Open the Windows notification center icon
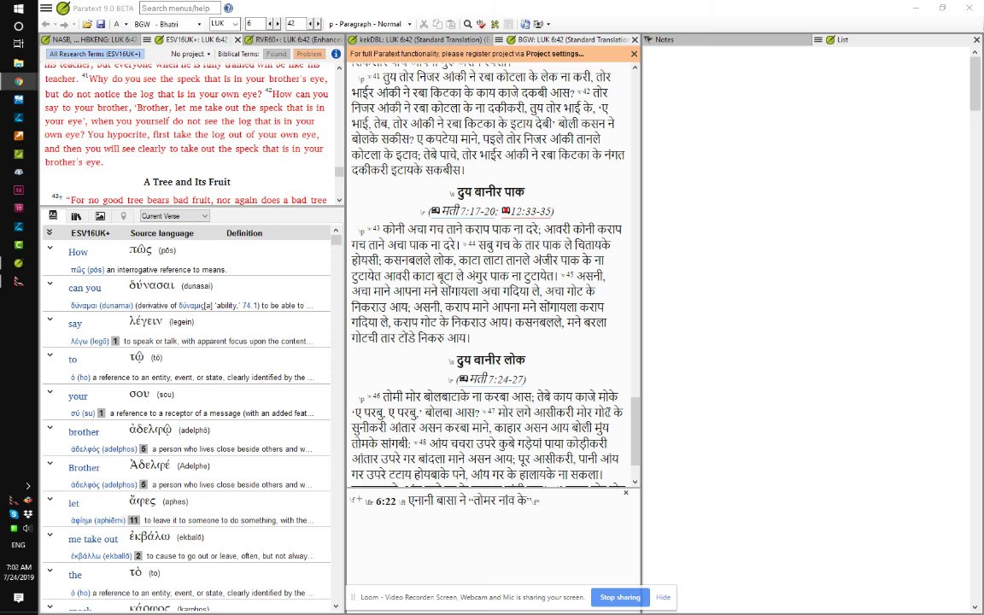 coord(18,597)
